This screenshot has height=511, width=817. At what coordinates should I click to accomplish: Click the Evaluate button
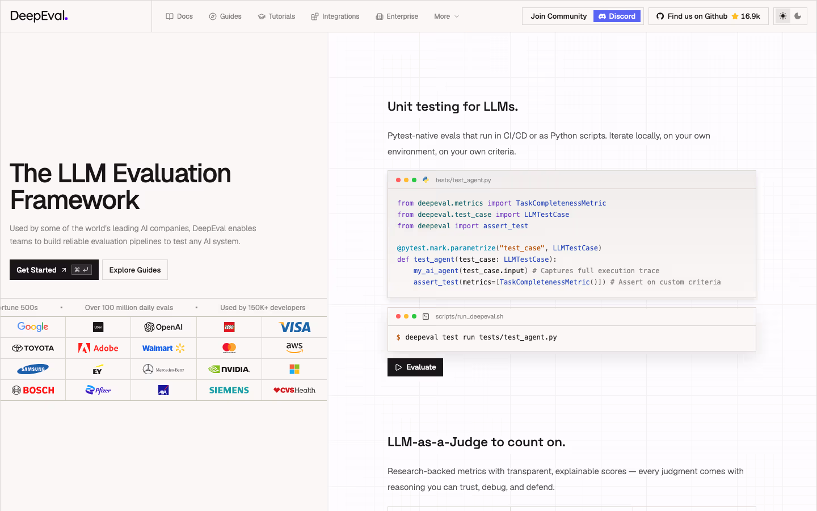[415, 367]
